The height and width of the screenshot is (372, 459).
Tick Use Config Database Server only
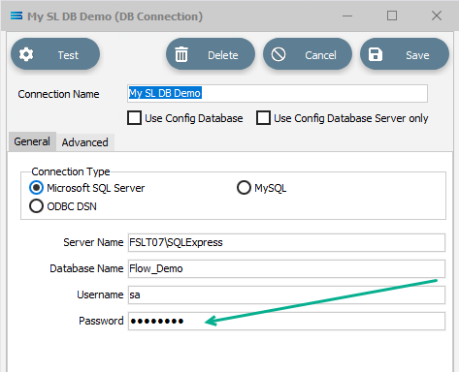263,118
